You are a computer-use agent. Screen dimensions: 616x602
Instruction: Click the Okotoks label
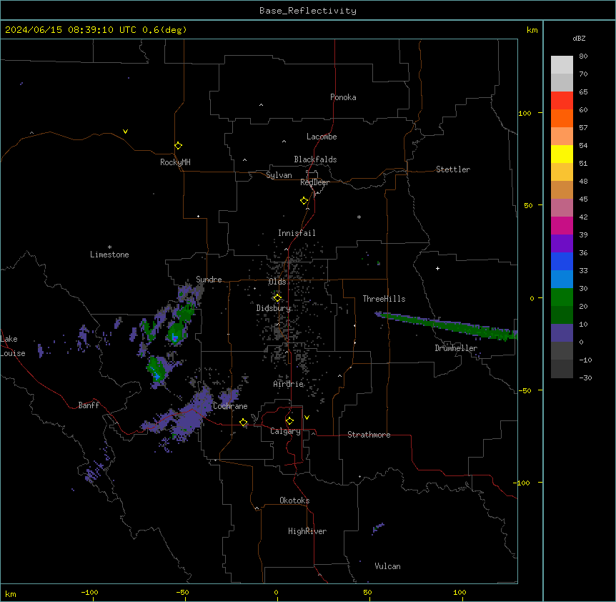click(294, 500)
